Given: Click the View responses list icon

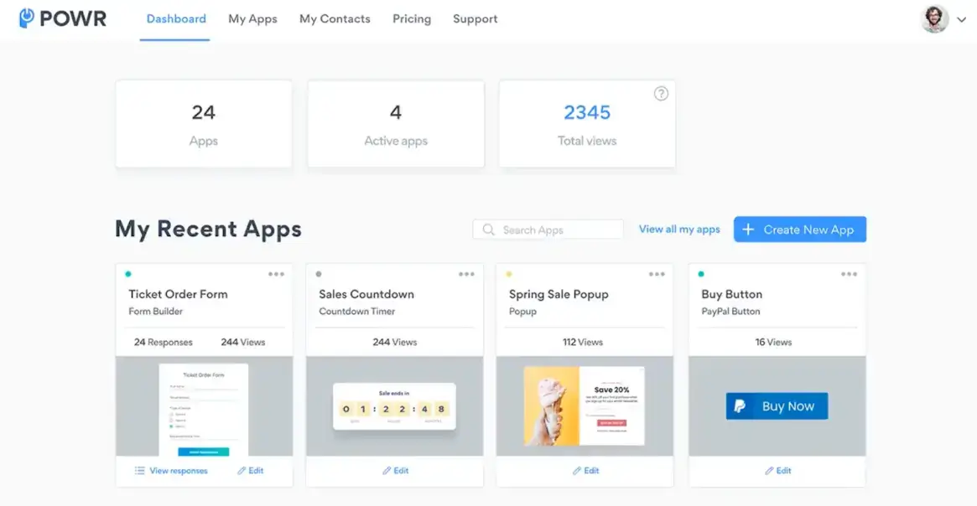Looking at the screenshot, I should click(x=139, y=470).
